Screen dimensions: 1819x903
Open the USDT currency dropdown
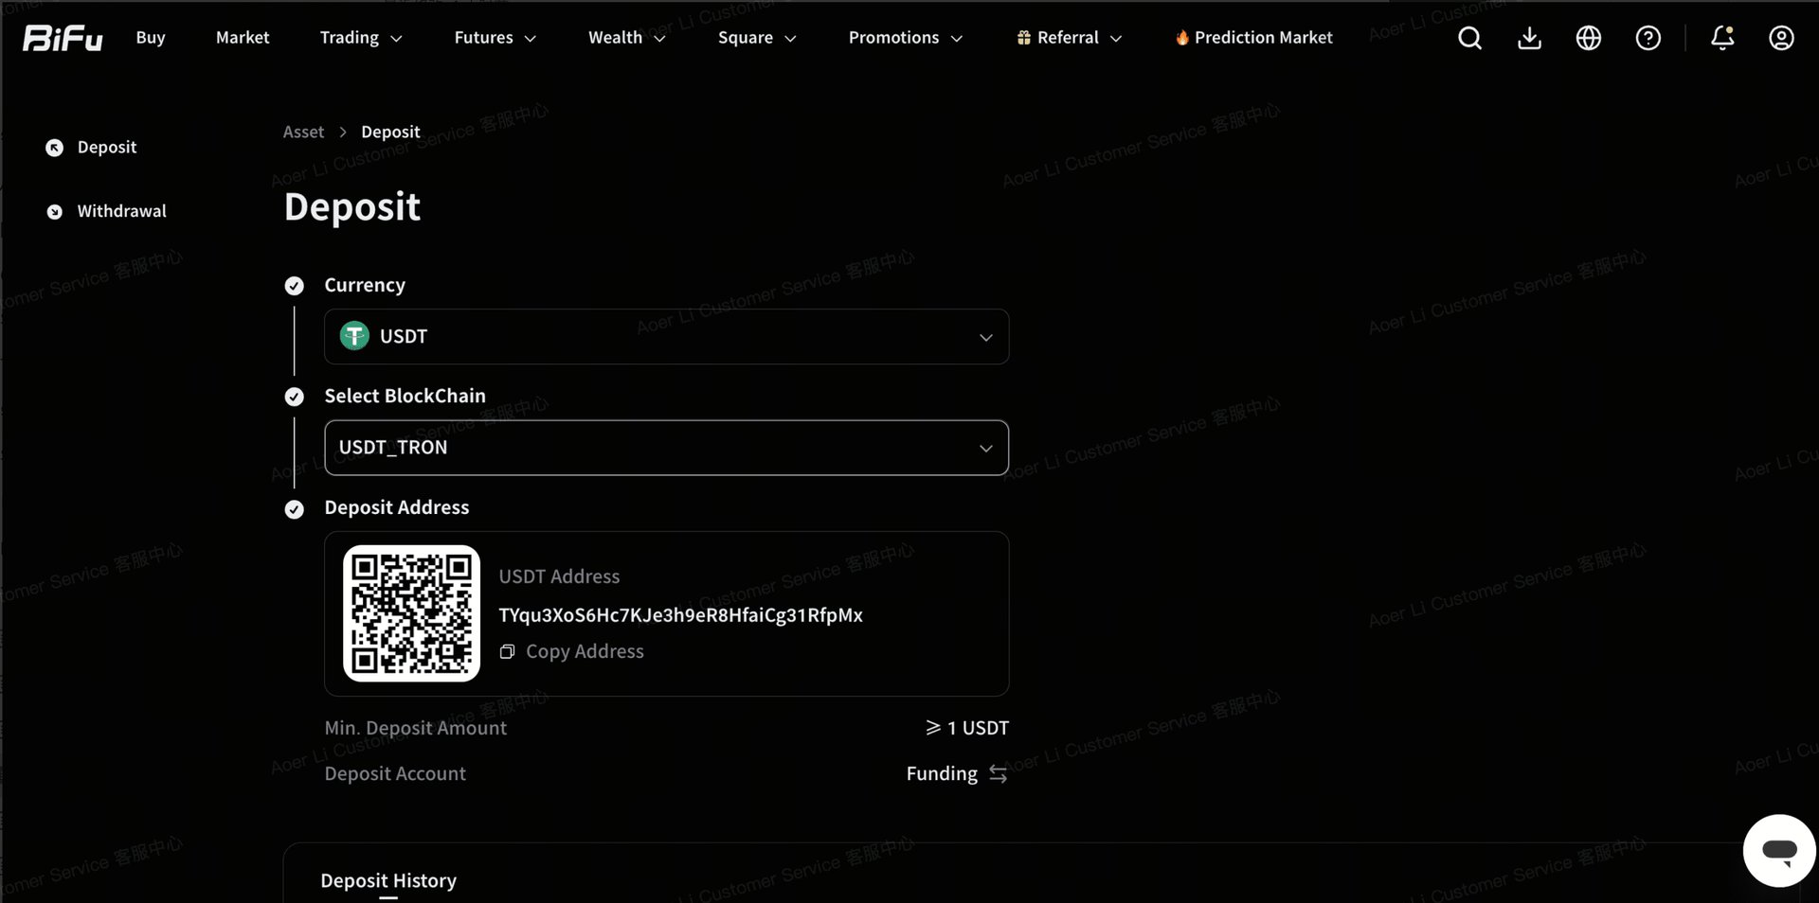pos(666,336)
